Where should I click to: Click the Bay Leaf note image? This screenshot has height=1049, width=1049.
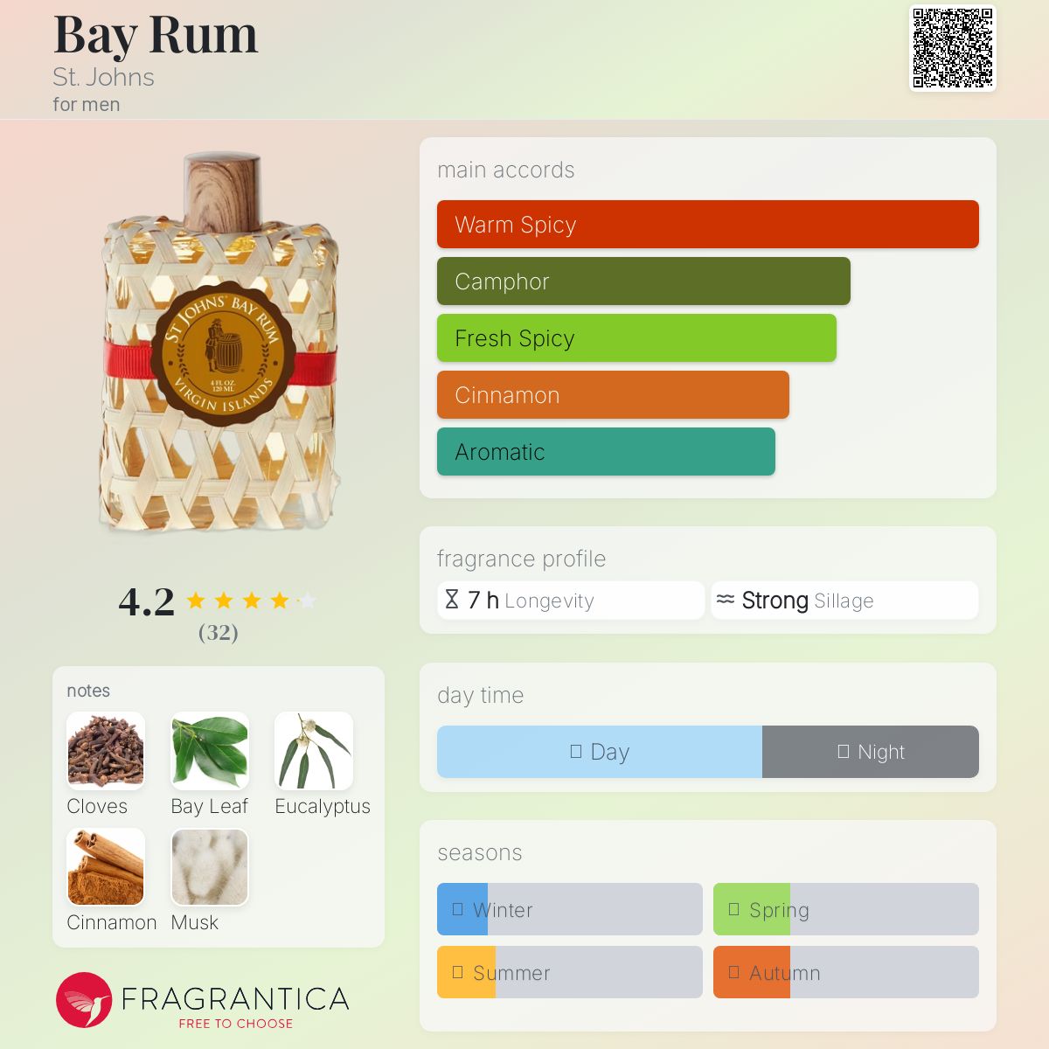tap(210, 751)
